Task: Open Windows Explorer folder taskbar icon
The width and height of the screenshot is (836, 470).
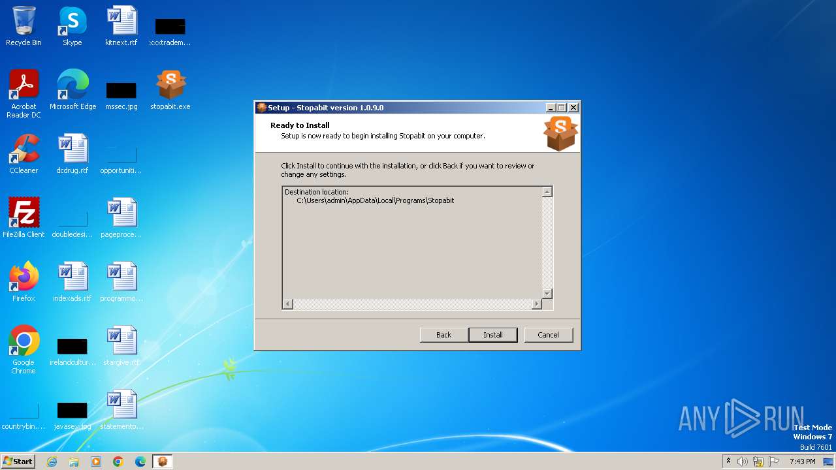Action: pos(74,462)
